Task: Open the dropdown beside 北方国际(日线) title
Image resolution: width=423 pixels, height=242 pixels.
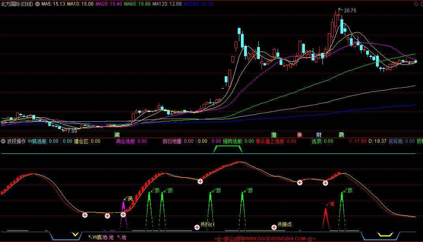Action: (x=38, y=4)
